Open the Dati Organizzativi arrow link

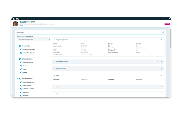[x=161, y=68]
